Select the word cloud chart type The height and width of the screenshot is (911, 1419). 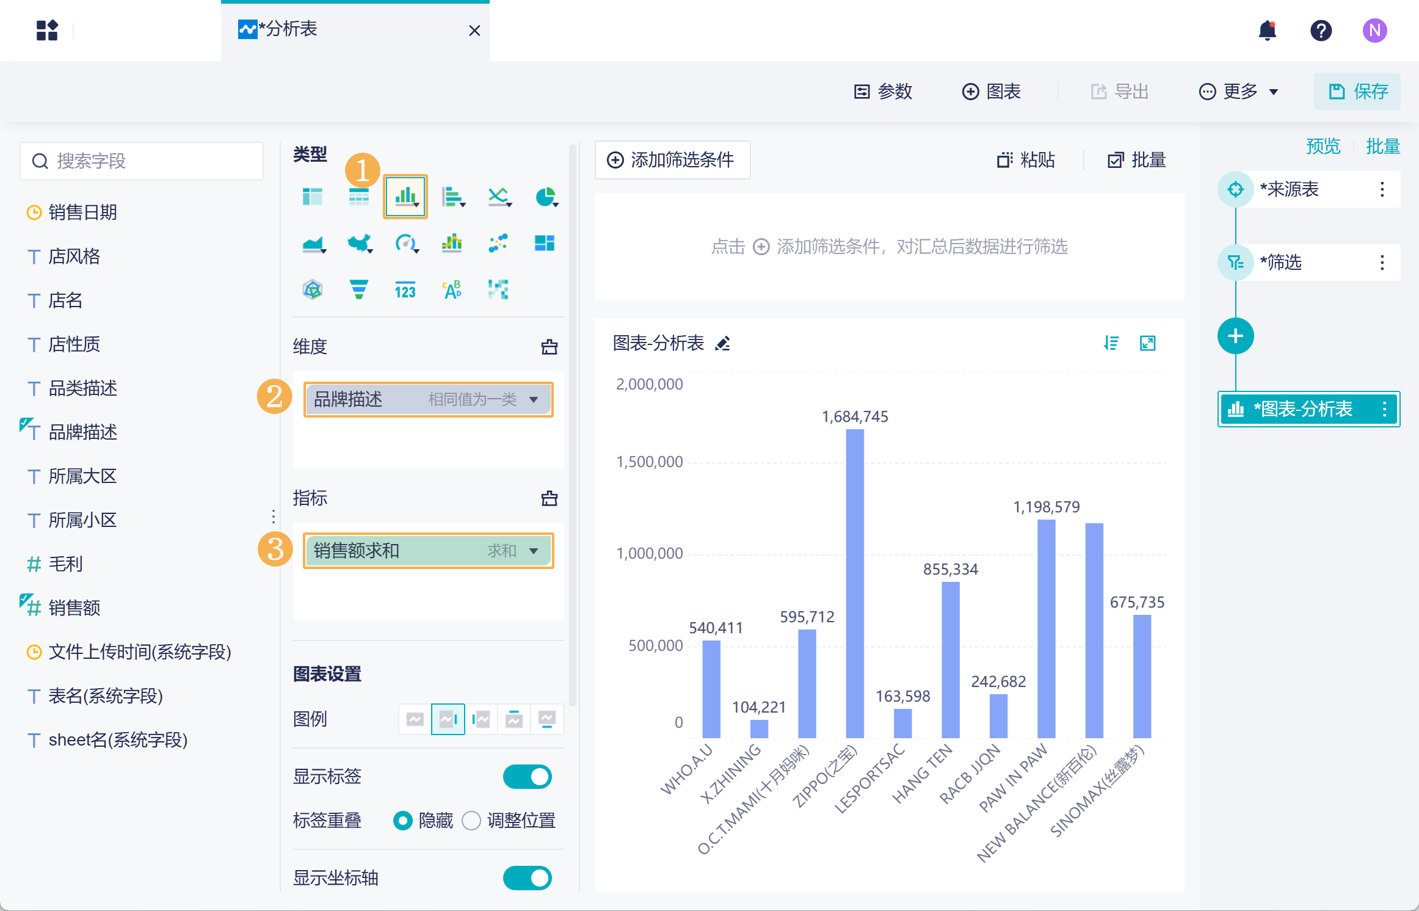point(452,289)
